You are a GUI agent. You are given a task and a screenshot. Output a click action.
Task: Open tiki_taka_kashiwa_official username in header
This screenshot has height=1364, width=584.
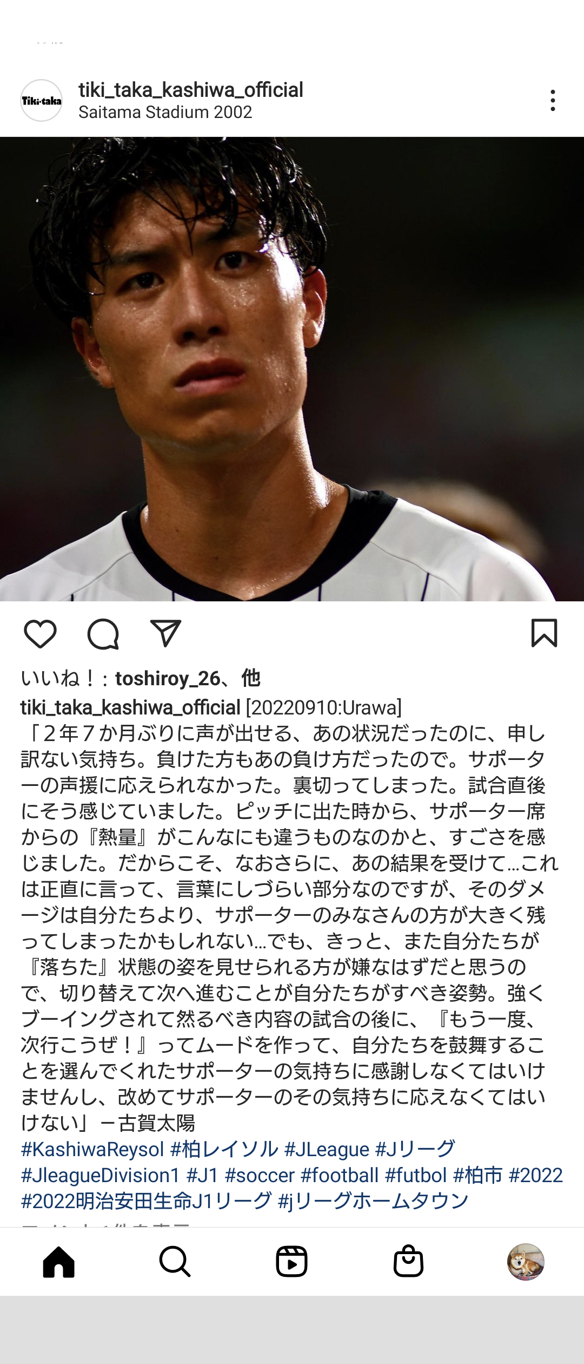[191, 90]
